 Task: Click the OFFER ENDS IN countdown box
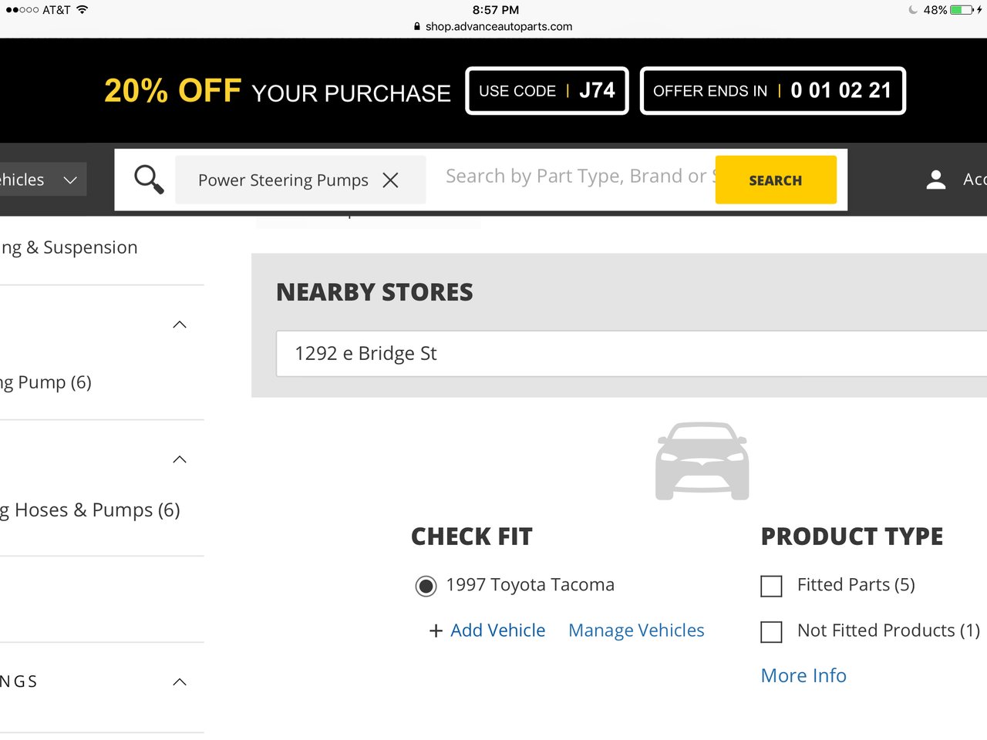773,91
